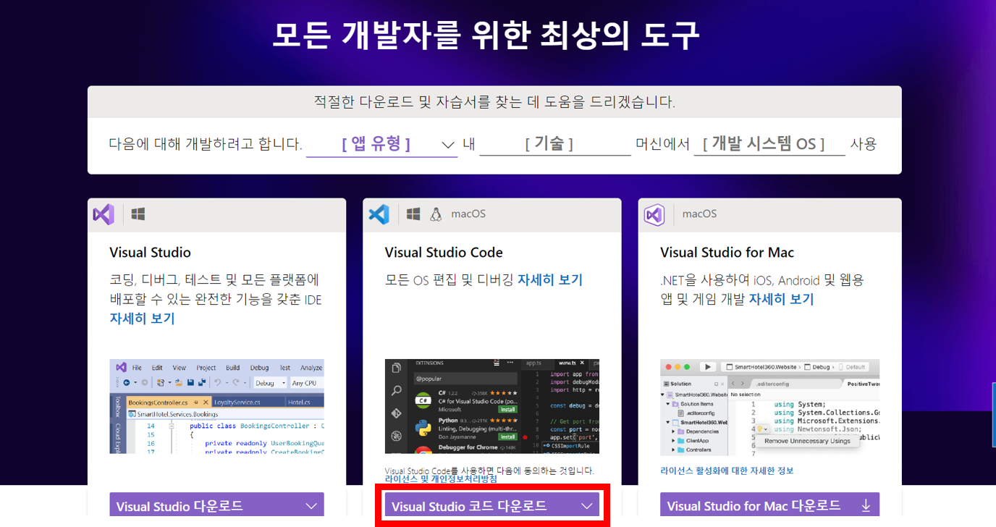Click the download arrow icon on the Visual Studio for Mac button
Viewport: 996px width, 527px height.
tap(866, 506)
